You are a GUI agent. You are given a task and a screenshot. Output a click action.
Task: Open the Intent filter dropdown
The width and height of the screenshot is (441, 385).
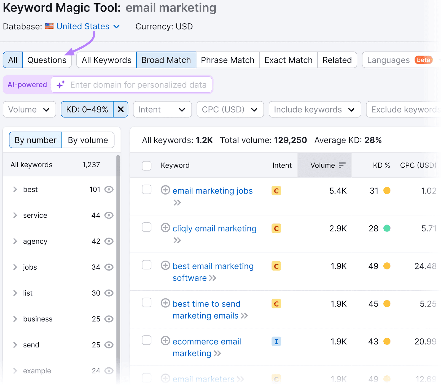click(x=162, y=110)
